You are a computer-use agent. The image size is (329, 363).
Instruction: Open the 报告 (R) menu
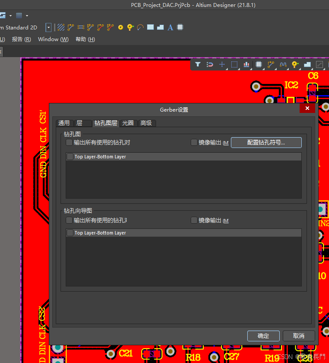coord(21,39)
